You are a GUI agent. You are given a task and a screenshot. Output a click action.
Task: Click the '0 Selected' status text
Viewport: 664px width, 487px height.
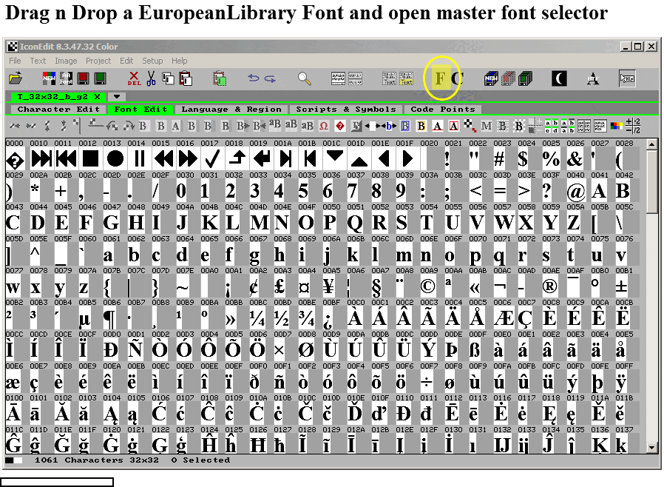[x=200, y=460]
